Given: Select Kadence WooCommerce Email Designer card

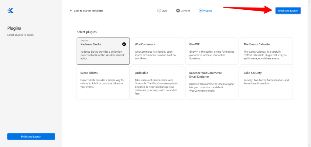Looking at the screenshot, I should click(x=212, y=83).
